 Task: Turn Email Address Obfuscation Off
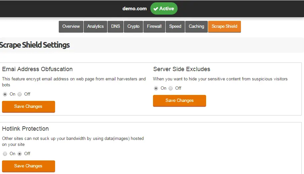pyautogui.click(x=20, y=94)
